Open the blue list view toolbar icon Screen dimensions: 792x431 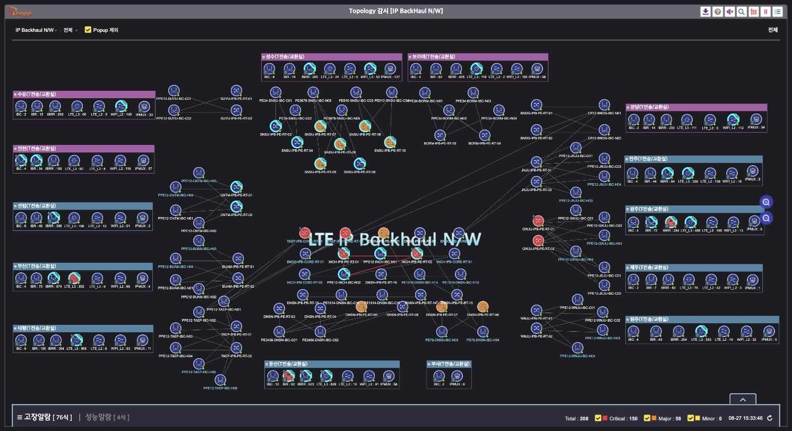pyautogui.click(x=778, y=12)
